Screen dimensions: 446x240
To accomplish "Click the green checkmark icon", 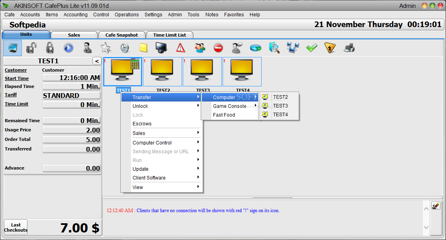I will pos(312,48).
